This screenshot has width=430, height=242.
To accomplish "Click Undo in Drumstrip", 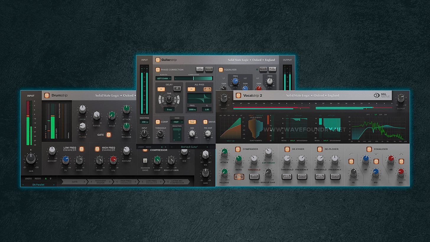I will click(28, 178).
